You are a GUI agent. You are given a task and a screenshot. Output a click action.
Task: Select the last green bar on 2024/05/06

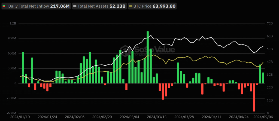point(263,78)
